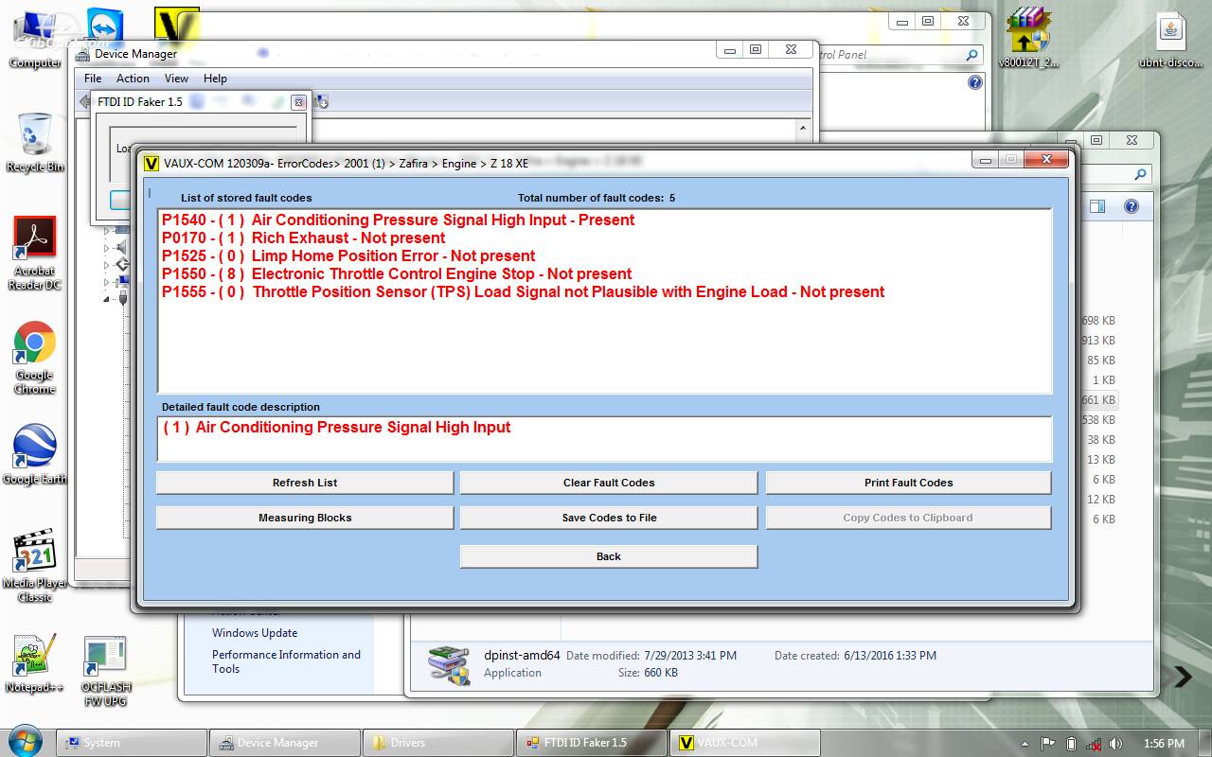
Task: Open Media Player Classic desktop icon
Action: (x=34, y=565)
